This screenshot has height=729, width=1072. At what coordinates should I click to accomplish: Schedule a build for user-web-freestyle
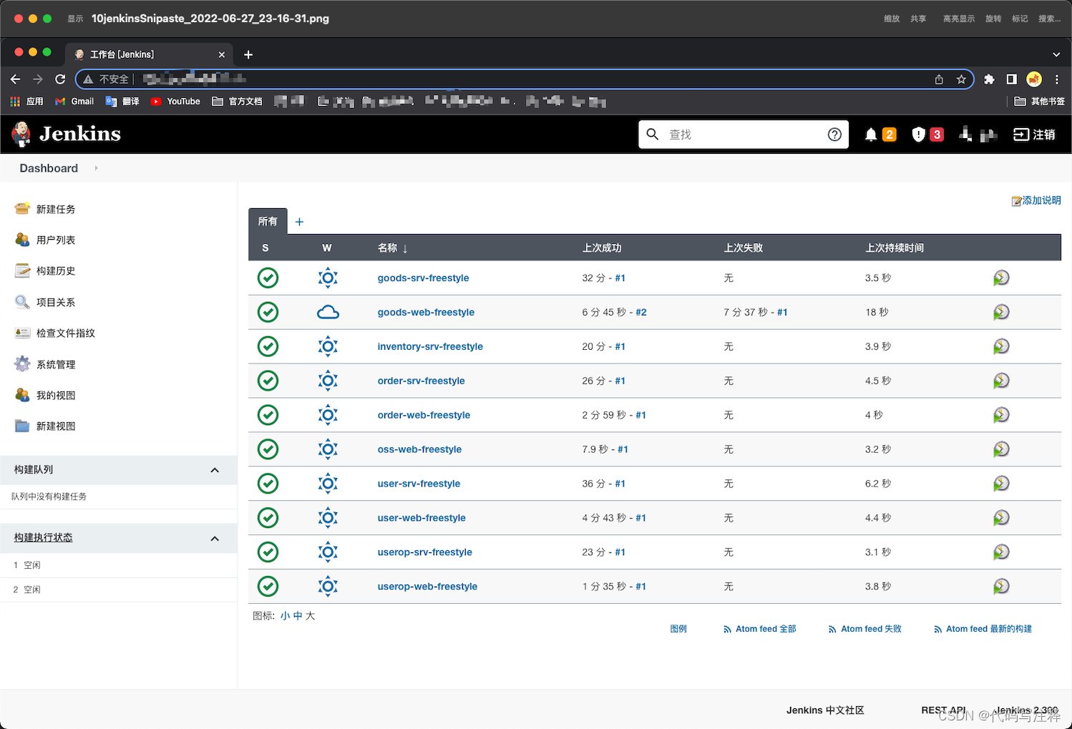coord(1001,518)
